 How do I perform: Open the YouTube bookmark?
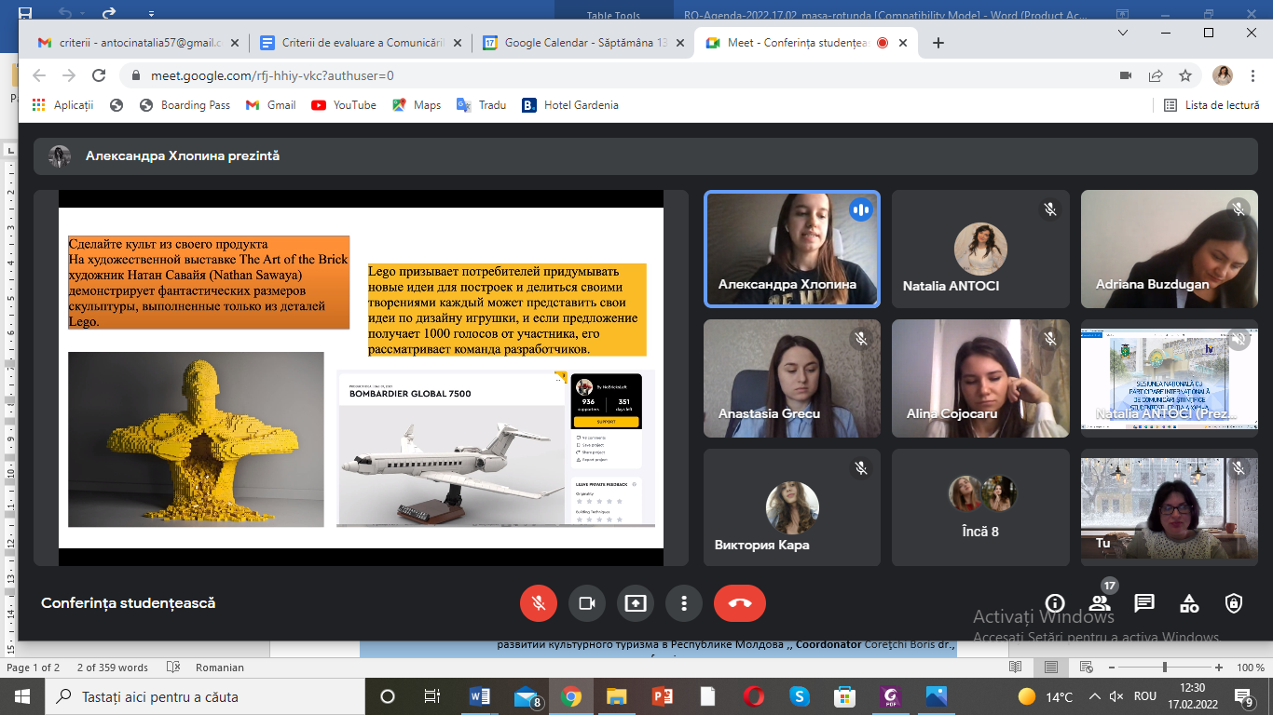click(x=344, y=105)
